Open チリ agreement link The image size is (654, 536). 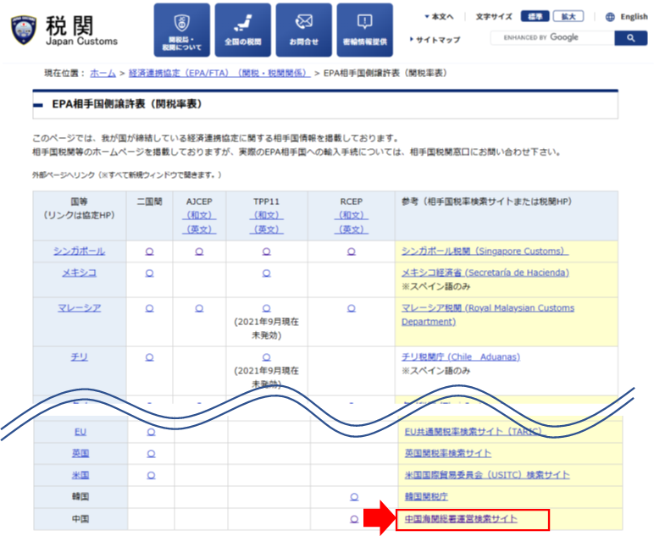pyautogui.click(x=80, y=356)
